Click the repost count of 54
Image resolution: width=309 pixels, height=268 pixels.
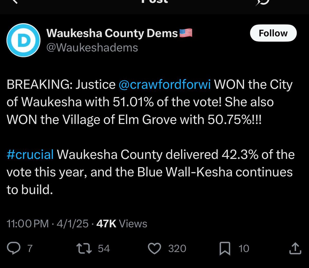click(104, 248)
